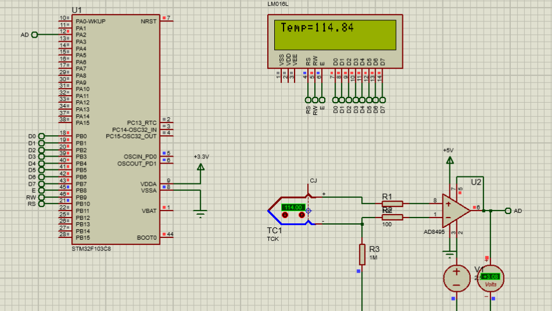Click the TC1 reference label
Screen dimensions: 552x311
(x=274, y=230)
